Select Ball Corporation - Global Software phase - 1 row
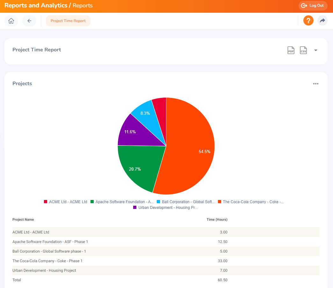333x288 pixels. point(166,251)
